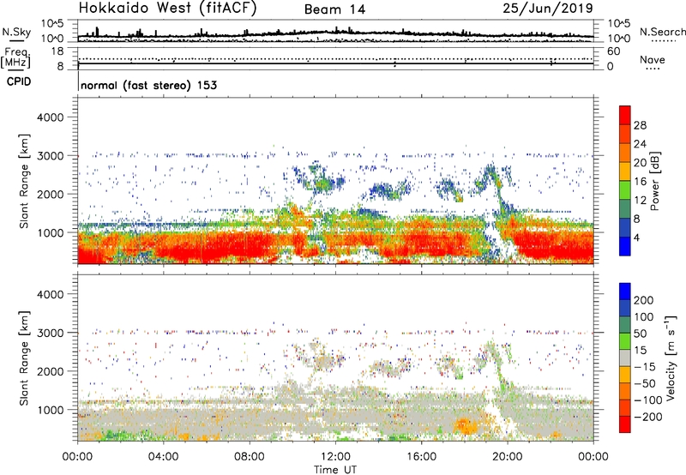Click the "04:00" time tick label

163,457
